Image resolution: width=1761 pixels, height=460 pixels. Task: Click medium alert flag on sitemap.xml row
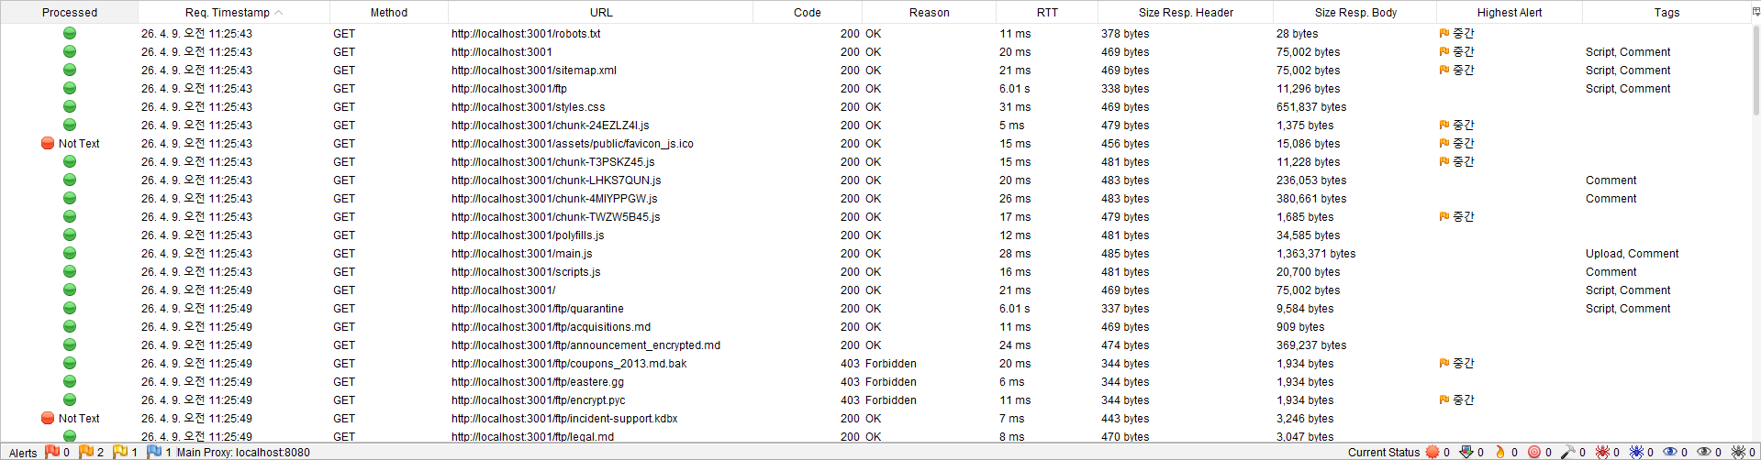click(x=1444, y=70)
